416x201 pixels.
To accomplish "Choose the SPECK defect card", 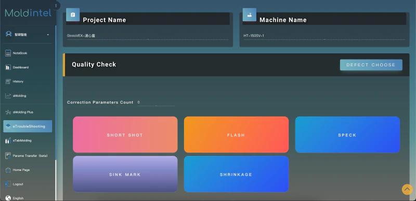I will (347, 135).
